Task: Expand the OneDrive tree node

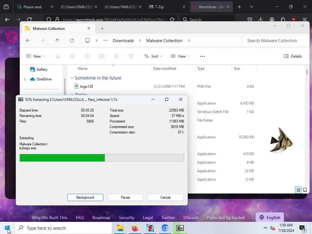Action: [25, 79]
